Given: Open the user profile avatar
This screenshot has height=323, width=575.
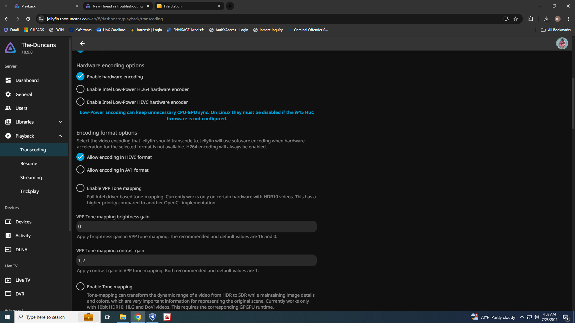Looking at the screenshot, I should [562, 43].
